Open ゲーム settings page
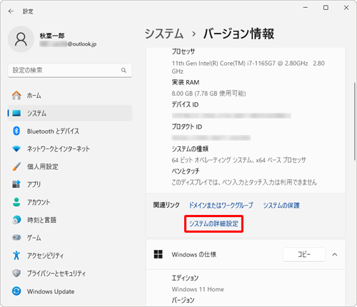The width and height of the screenshot is (357, 307). coord(69,238)
